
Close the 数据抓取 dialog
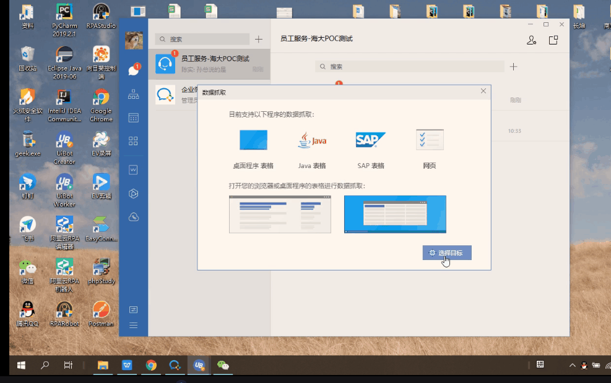(x=483, y=91)
